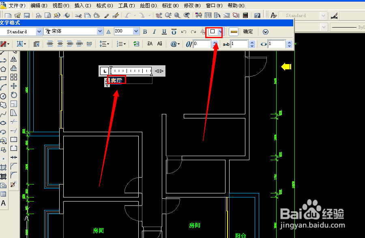Select the Circle draw tool
This screenshot has width=365, height=238.
point(3,96)
